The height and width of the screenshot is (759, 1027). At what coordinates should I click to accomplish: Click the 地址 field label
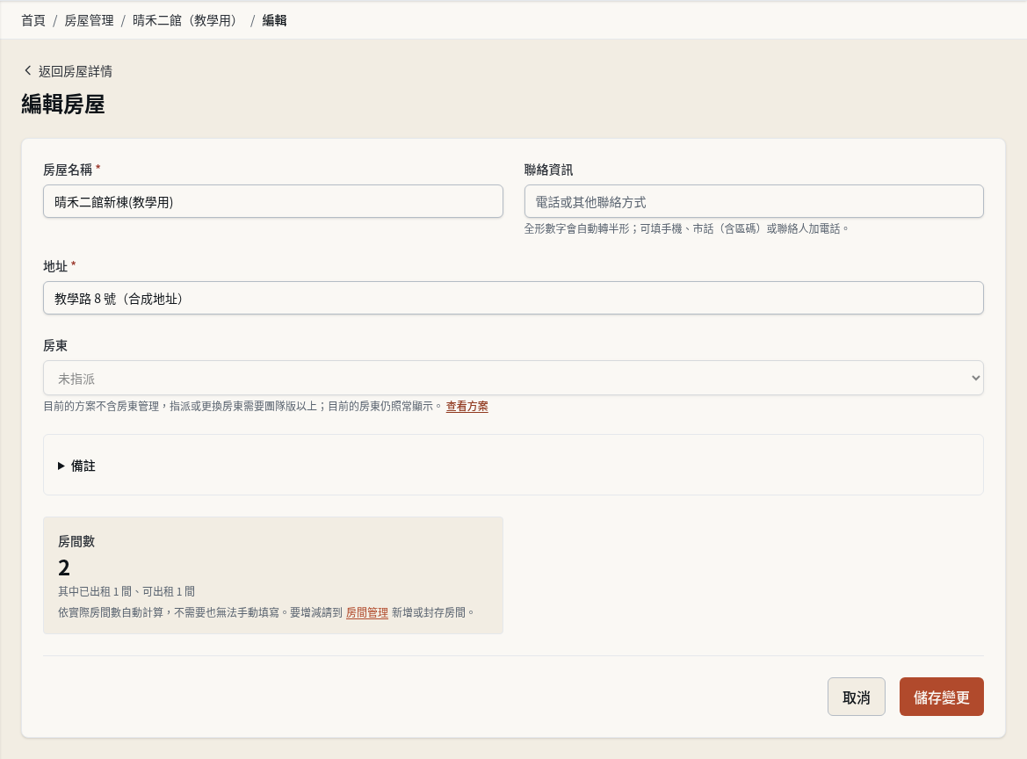[x=55, y=266]
